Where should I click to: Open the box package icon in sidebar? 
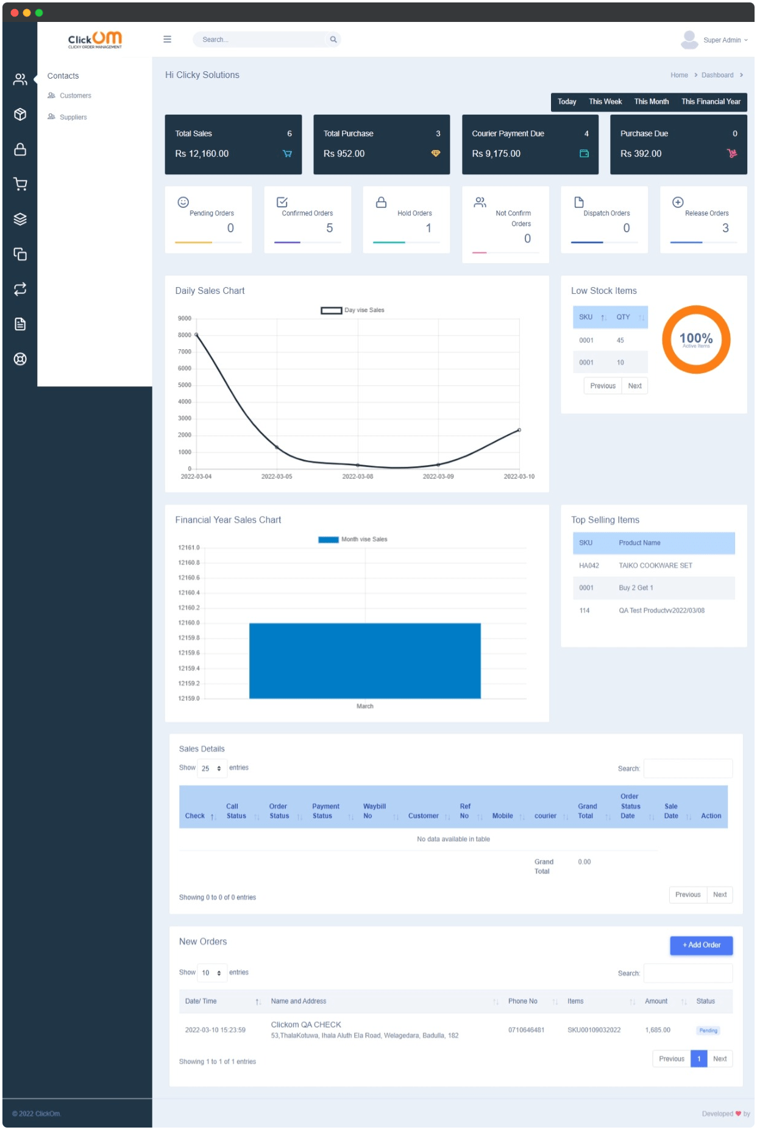point(20,115)
